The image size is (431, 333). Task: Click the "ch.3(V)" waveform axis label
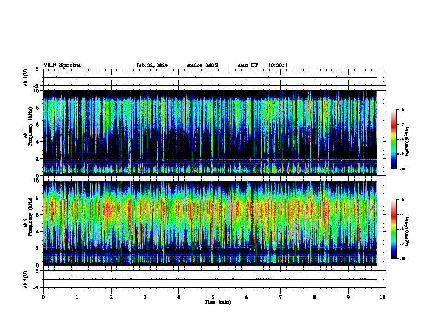26,279
